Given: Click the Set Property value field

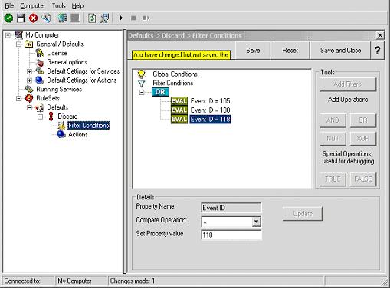Looking at the screenshot, I should 231,235.
